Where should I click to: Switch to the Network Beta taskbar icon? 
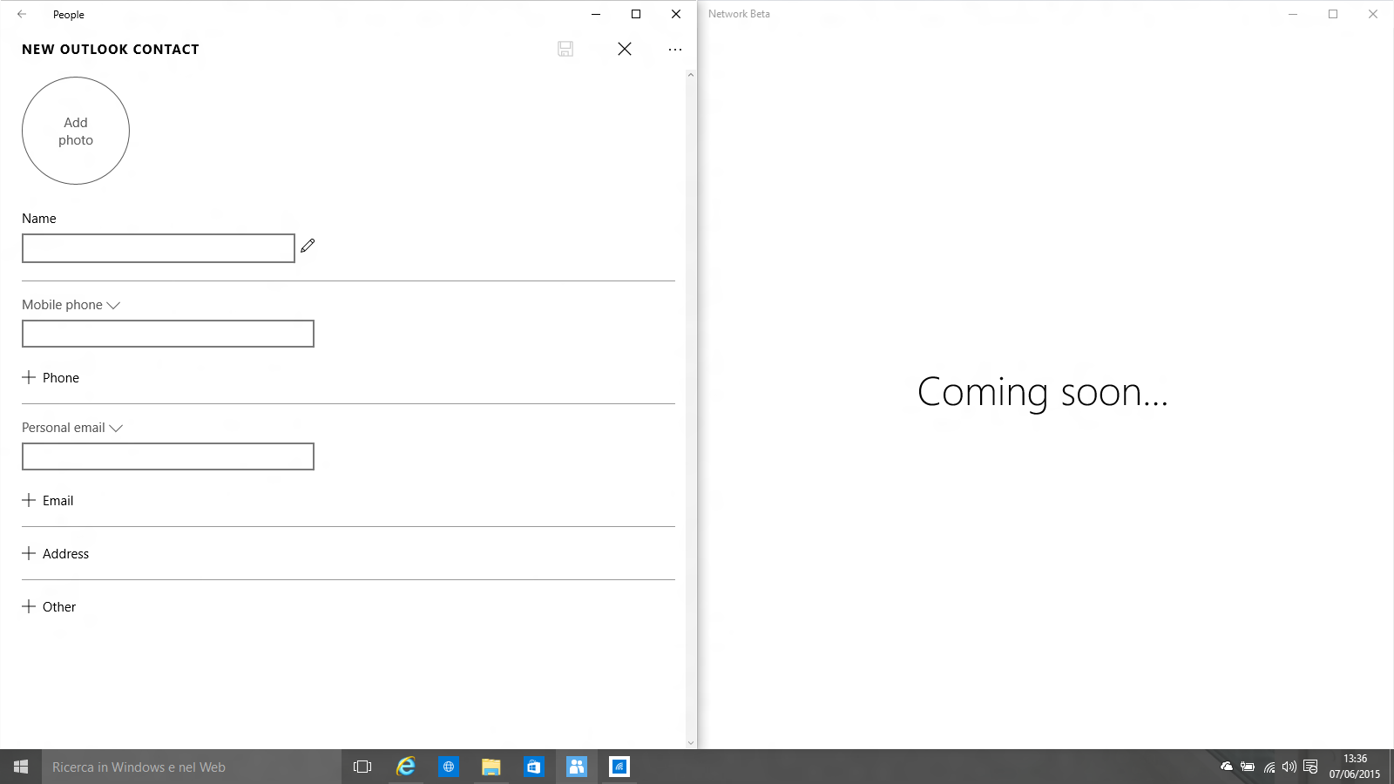click(619, 767)
